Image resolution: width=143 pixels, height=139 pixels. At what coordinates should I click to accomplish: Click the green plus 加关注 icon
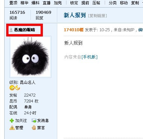pos(12,121)
